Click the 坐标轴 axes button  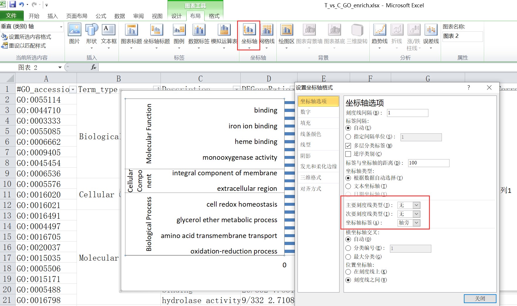tap(249, 36)
